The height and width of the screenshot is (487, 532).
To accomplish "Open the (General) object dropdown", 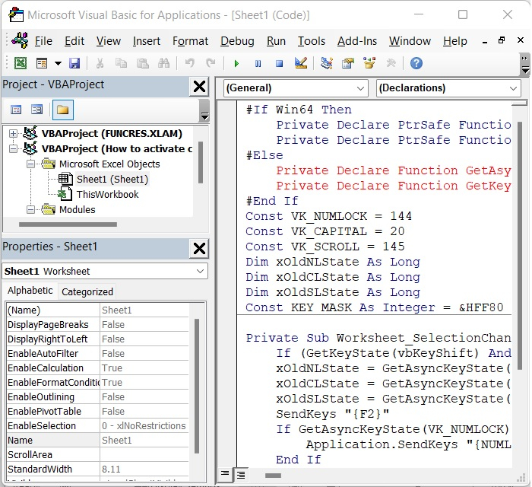I will click(295, 88).
